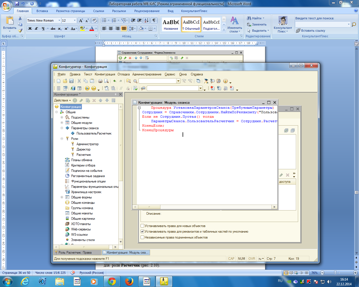Show paragraph marks with ¶ icon
359x287 pixels.
coord(154,20)
